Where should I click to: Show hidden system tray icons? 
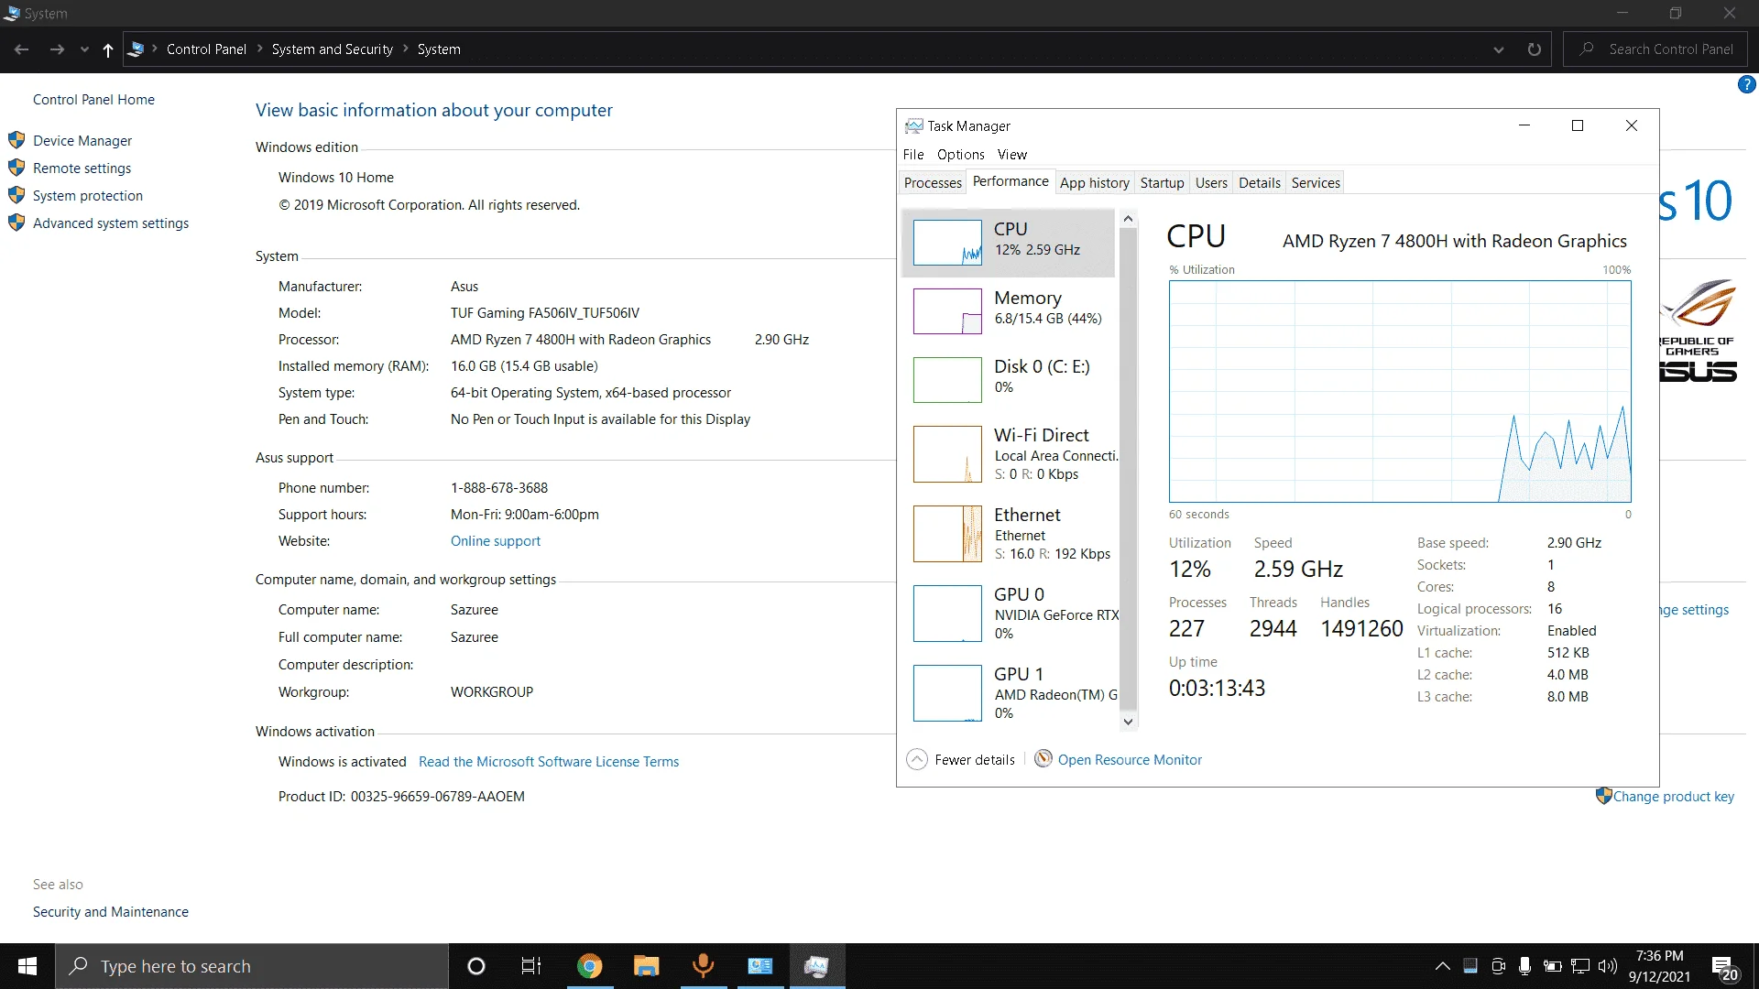click(1442, 966)
